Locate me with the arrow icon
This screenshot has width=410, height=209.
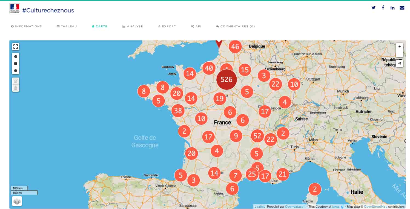[x=400, y=64]
